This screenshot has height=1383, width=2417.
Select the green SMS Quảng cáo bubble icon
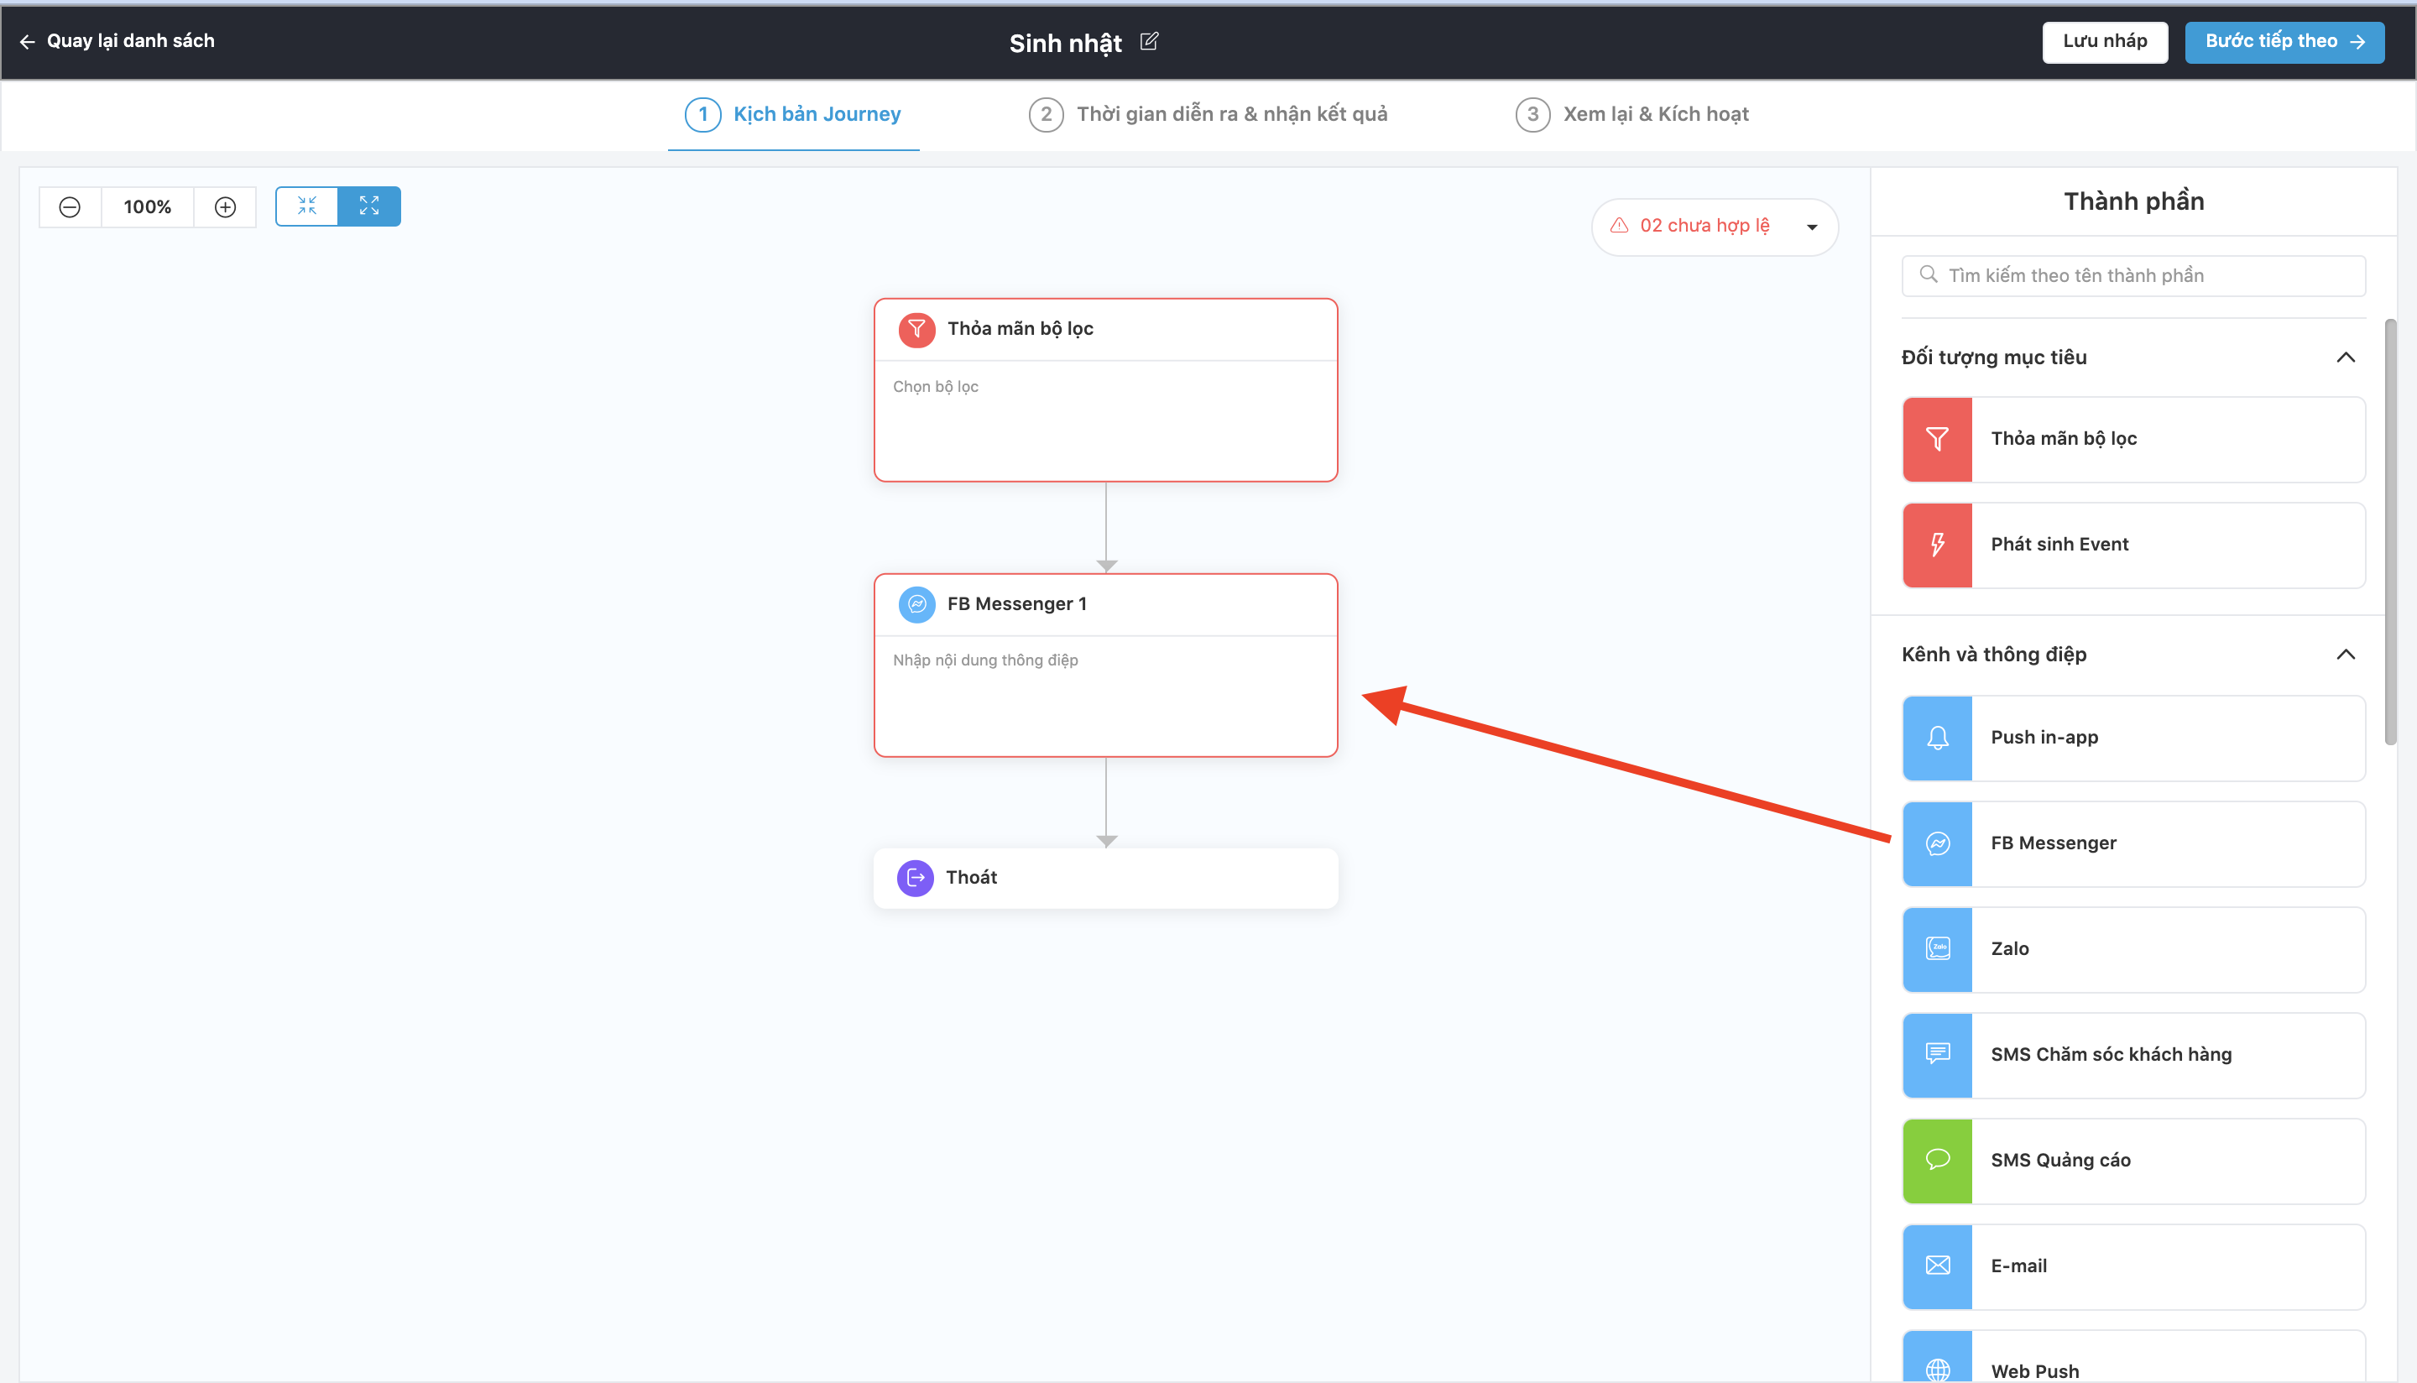(1938, 1161)
